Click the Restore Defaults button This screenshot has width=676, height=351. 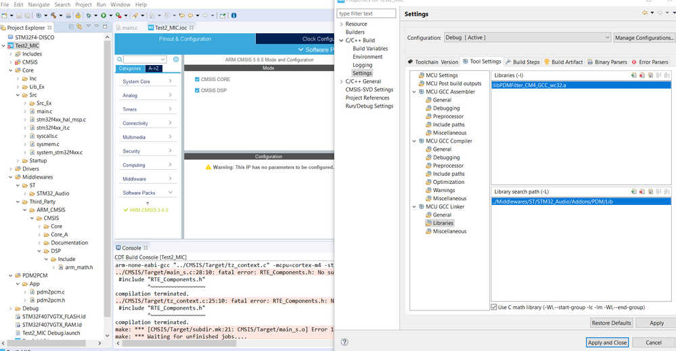click(x=611, y=323)
